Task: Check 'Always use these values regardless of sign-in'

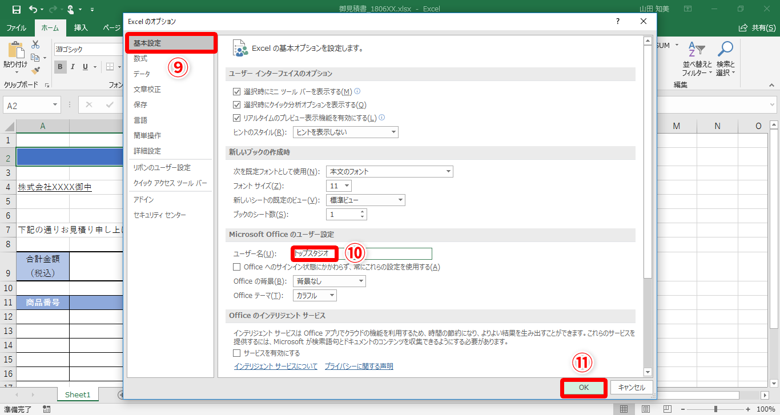Action: [237, 267]
